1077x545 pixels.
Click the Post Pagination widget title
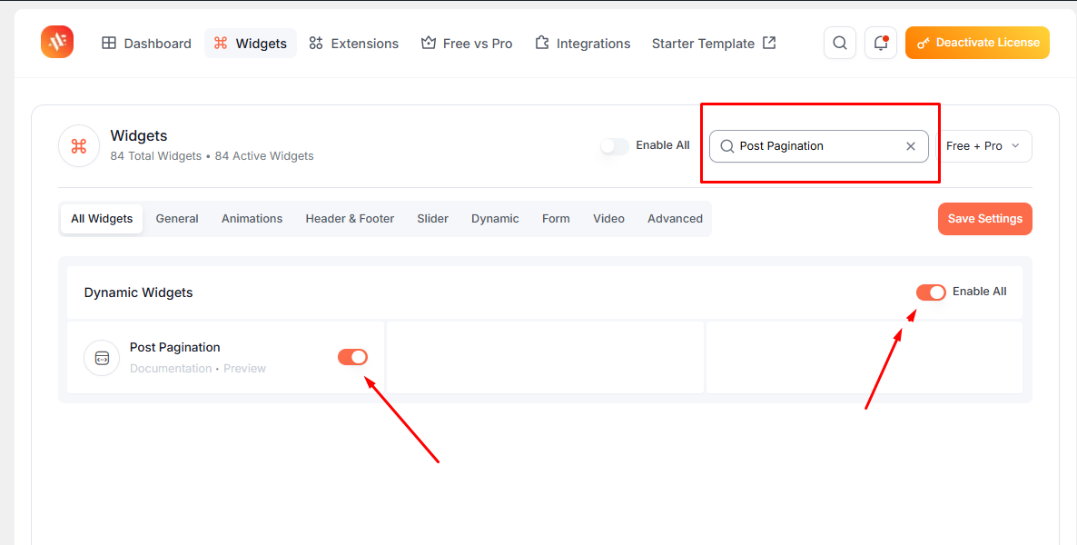(x=175, y=347)
